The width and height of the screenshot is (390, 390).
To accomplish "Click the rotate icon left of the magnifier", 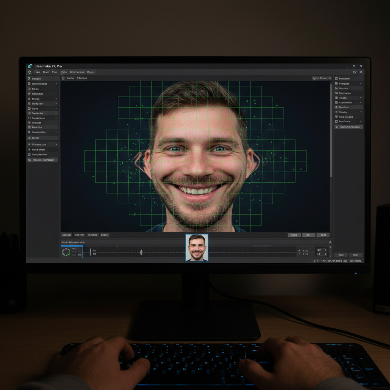I will pos(355,72).
